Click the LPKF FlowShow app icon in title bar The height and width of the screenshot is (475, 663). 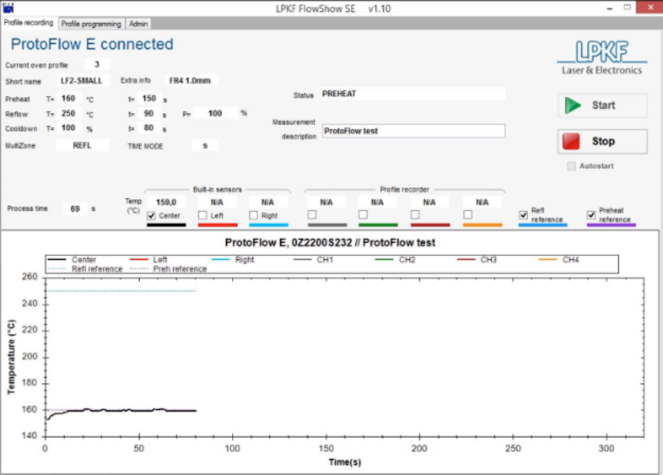click(8, 7)
